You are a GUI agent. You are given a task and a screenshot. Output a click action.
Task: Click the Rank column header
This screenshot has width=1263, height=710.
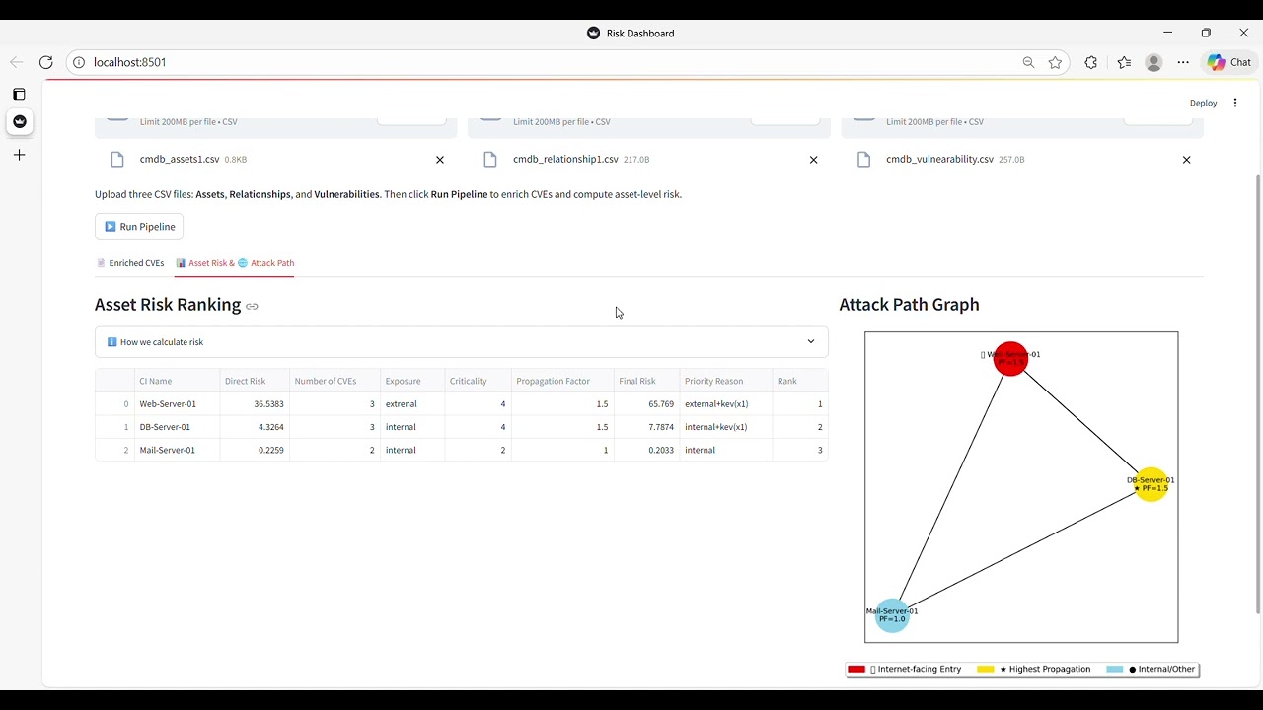[800, 381]
